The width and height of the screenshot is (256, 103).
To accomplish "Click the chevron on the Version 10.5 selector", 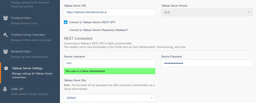I will pyautogui.click(x=249, y=12).
